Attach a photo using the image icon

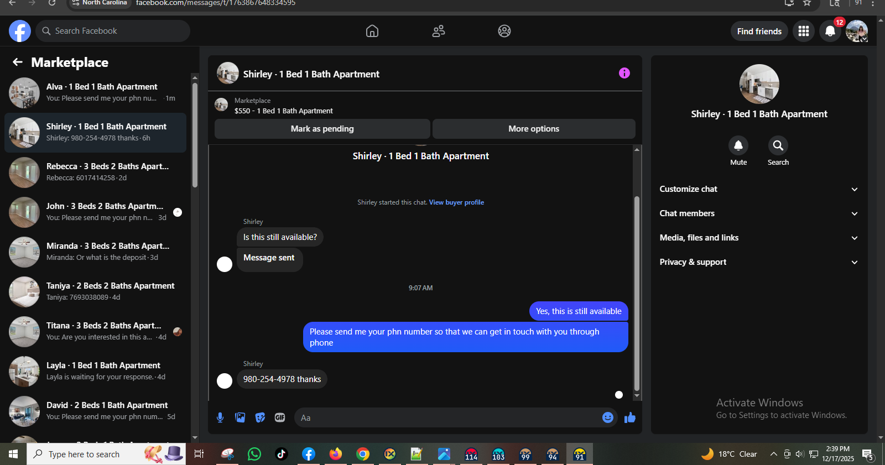point(240,417)
